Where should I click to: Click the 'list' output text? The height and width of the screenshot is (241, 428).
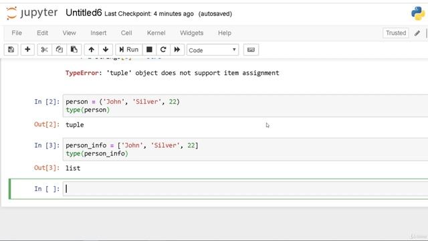(73, 168)
